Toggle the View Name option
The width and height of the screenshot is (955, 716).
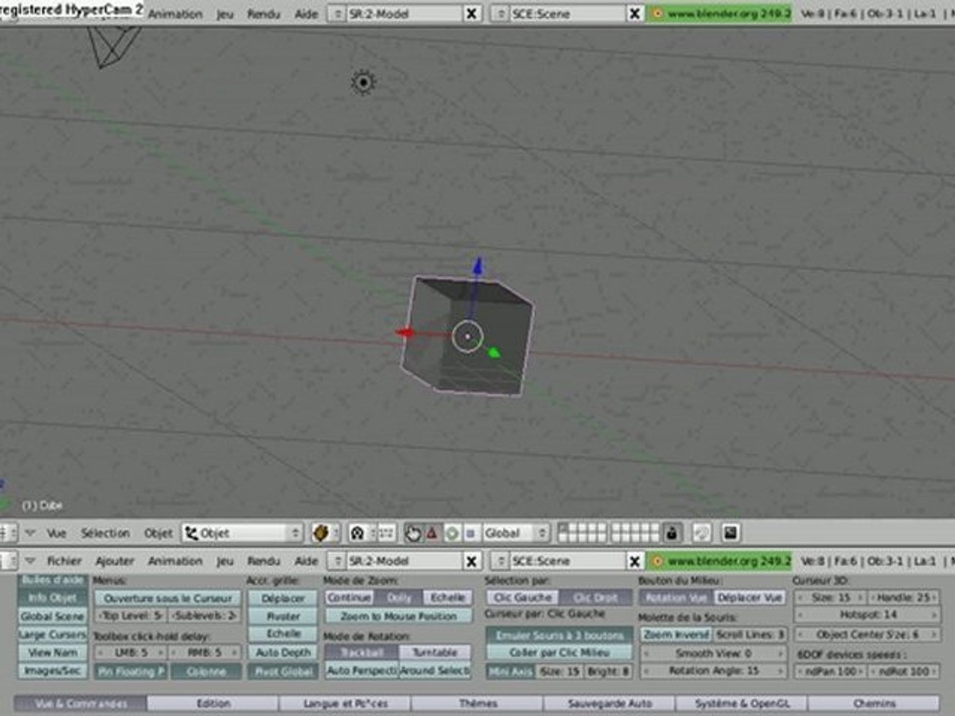(52, 653)
